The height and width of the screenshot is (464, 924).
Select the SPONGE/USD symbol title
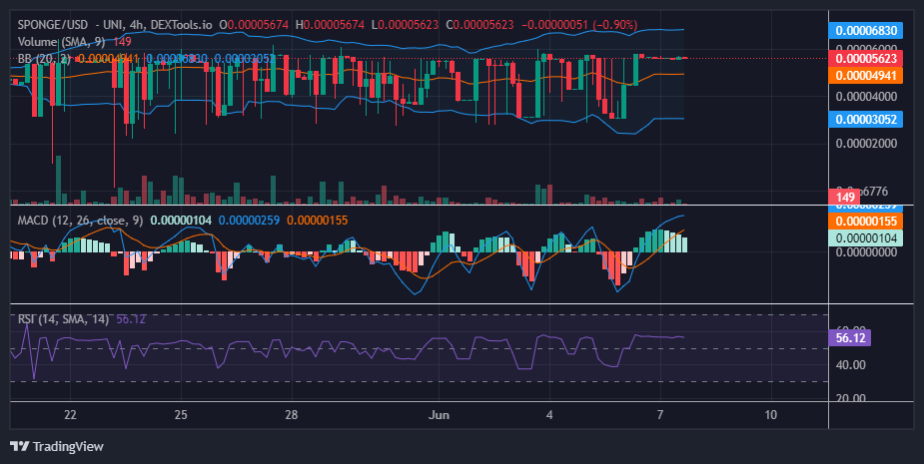pyautogui.click(x=53, y=25)
